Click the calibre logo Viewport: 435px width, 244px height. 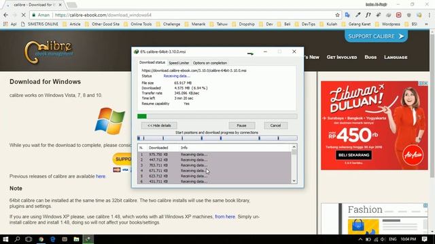(x=49, y=52)
